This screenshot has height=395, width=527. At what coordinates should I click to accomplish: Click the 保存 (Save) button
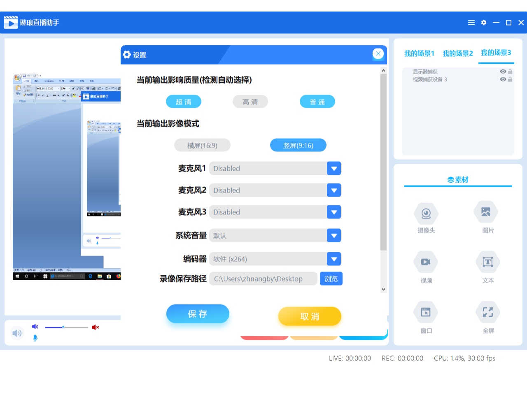point(198,314)
